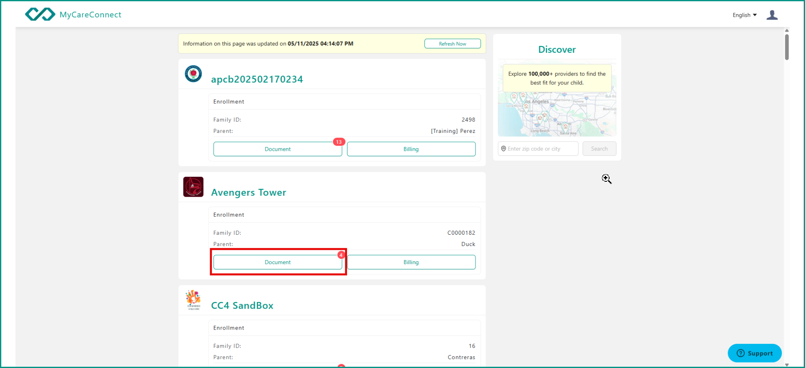Open Document for Avengers Tower enrollment
This screenshot has height=368, width=805.
pos(278,262)
